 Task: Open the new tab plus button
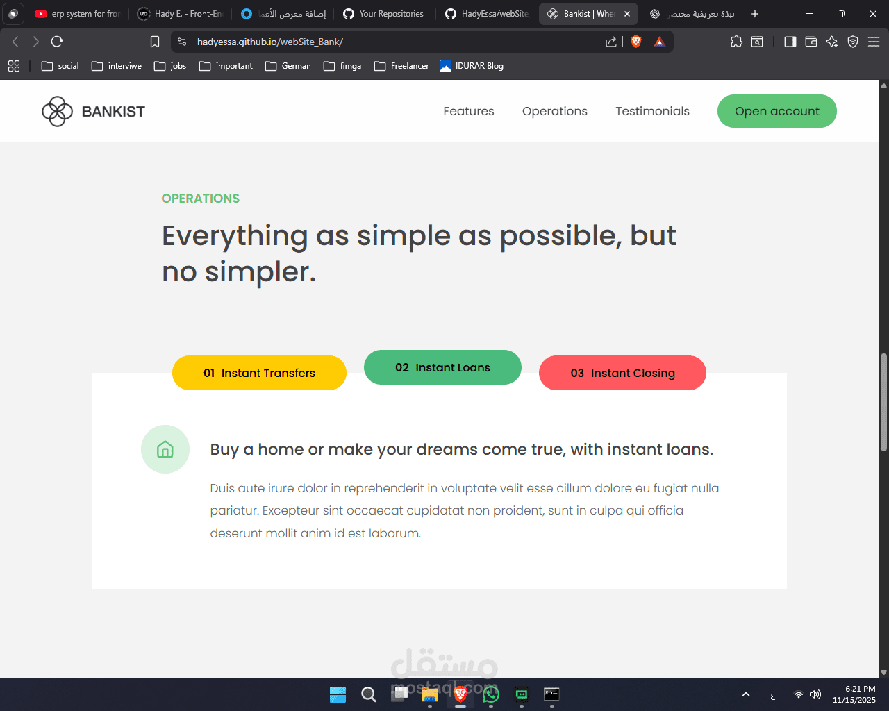tap(755, 14)
